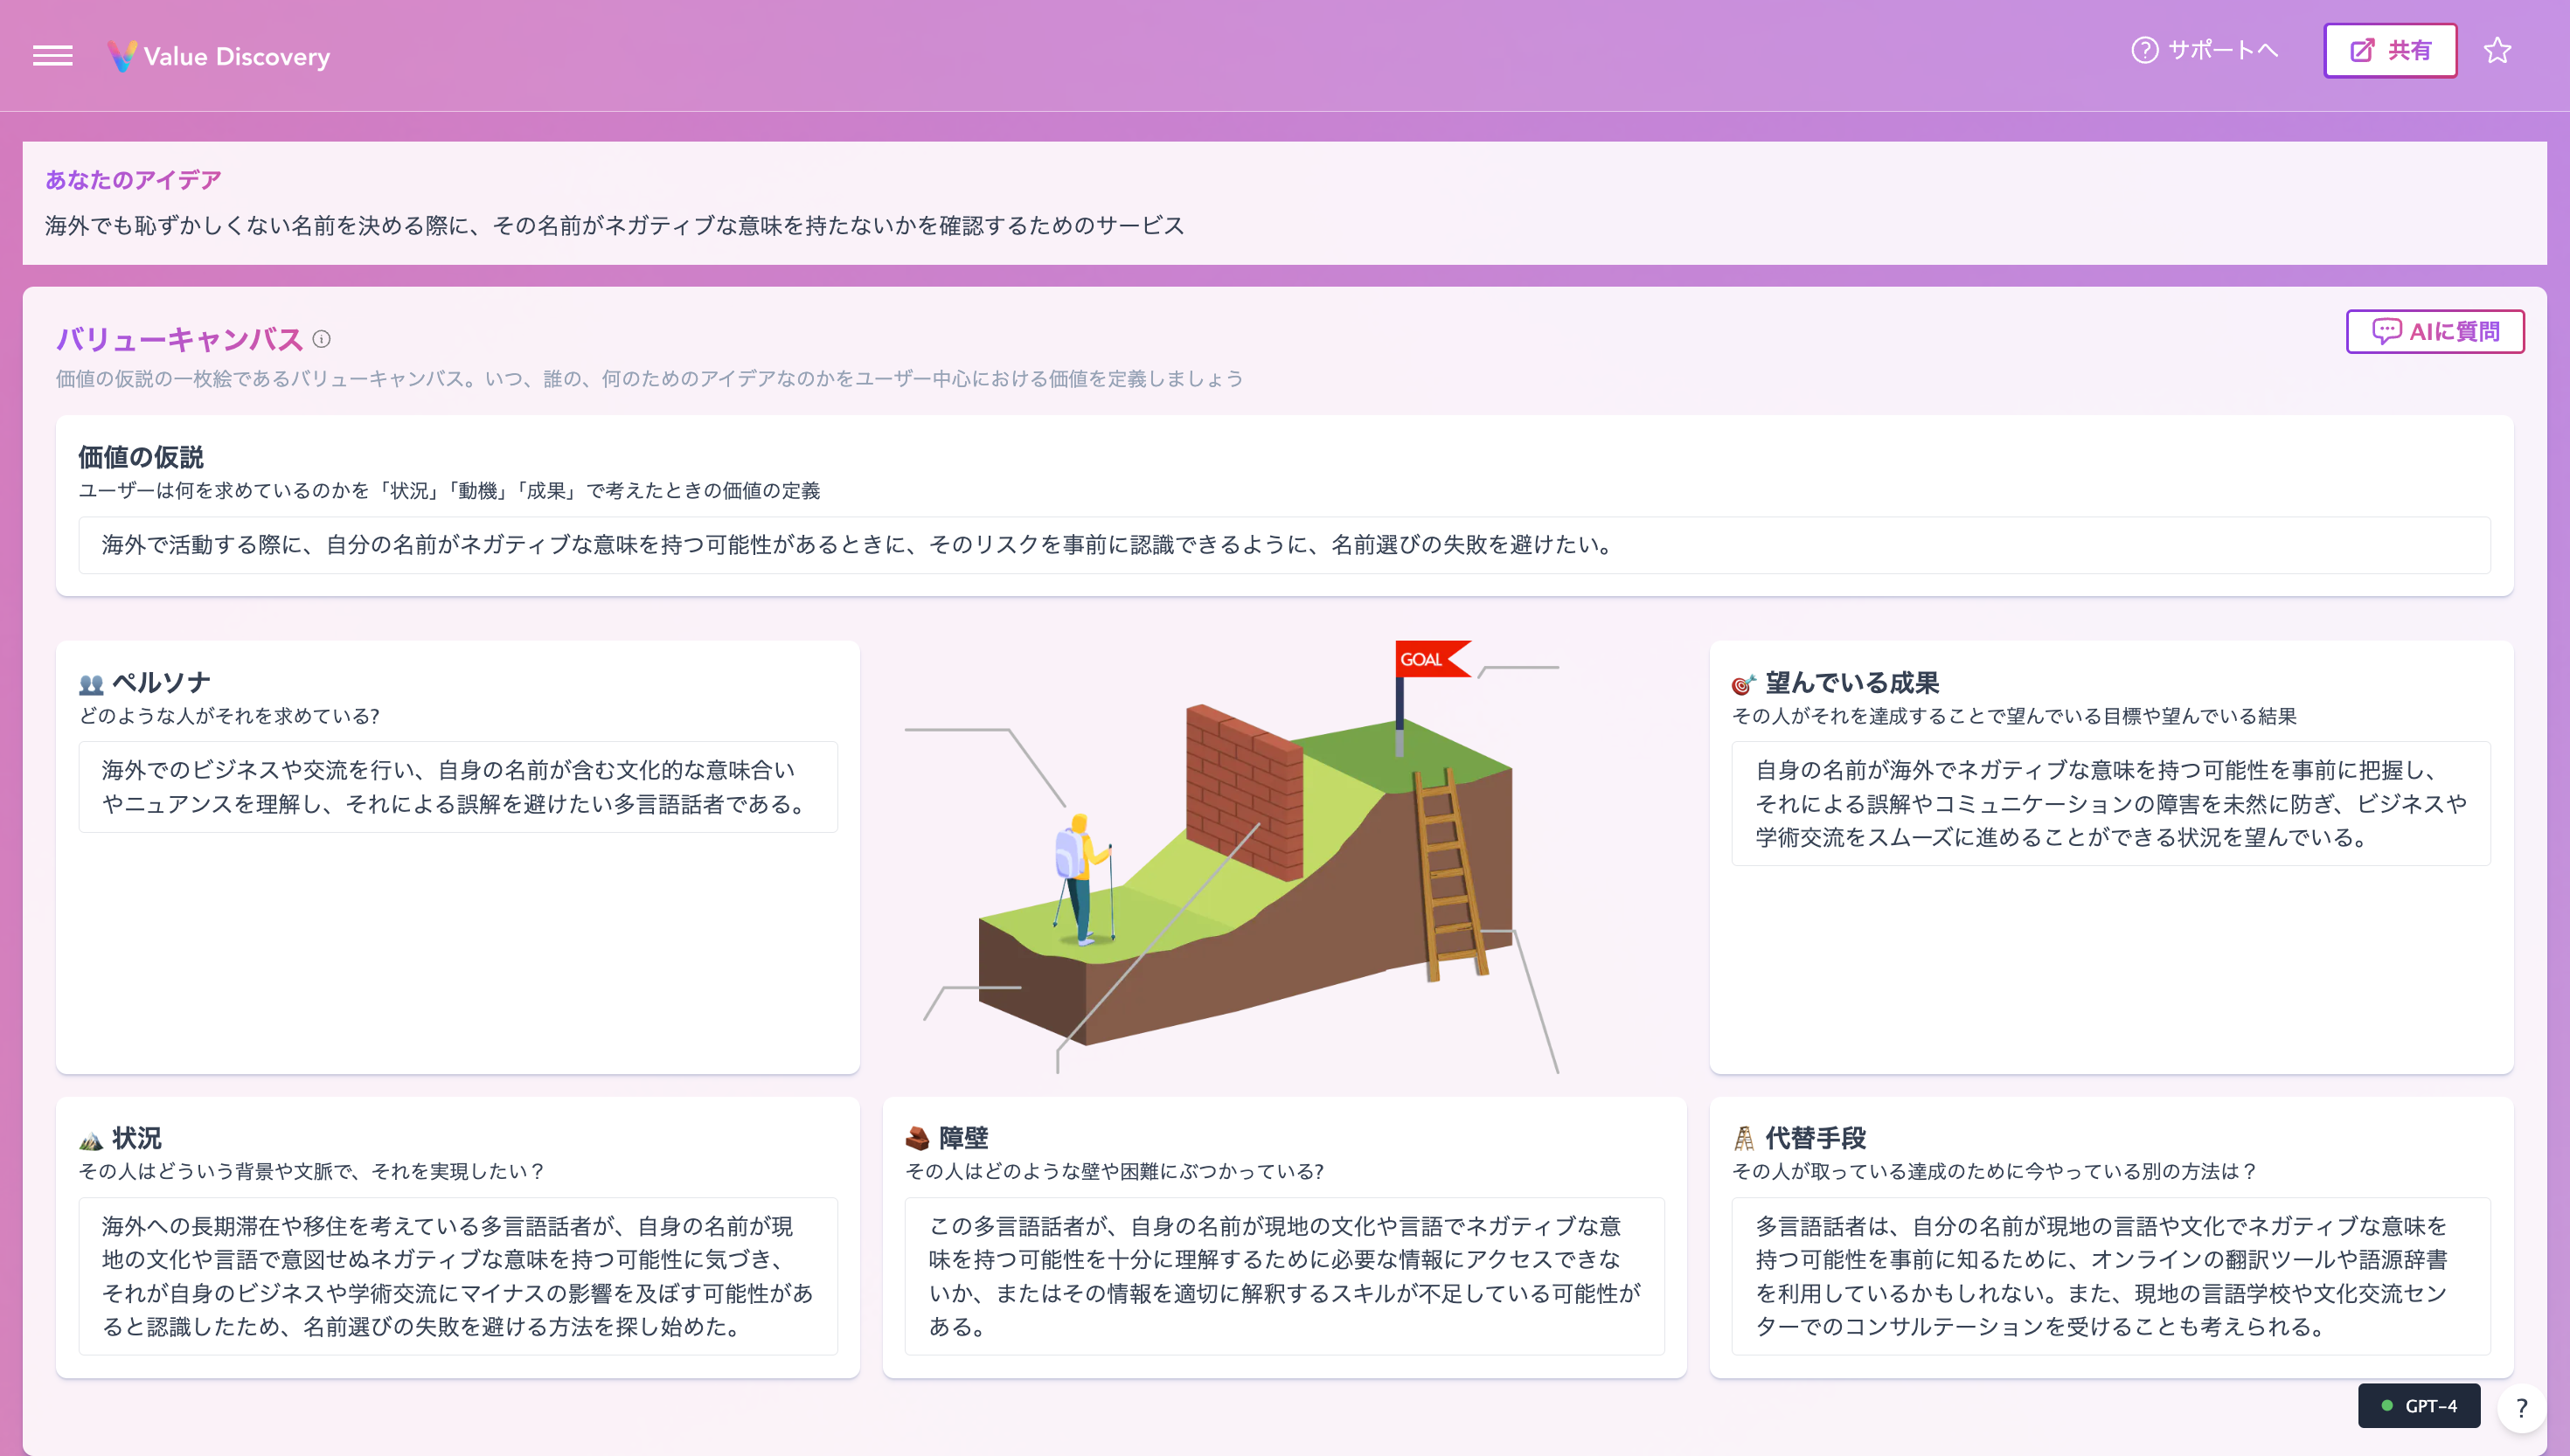Screen dimensions: 2570x1456
Task: Click the 状況 description text box
Action: pos(458,1275)
